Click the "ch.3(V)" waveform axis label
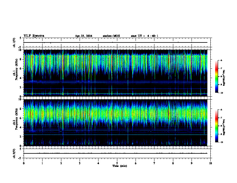This screenshot has height=183, width=237. [x=14, y=153]
